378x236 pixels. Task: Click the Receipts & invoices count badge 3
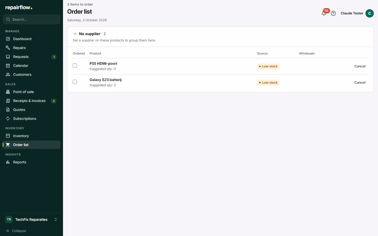(54, 101)
